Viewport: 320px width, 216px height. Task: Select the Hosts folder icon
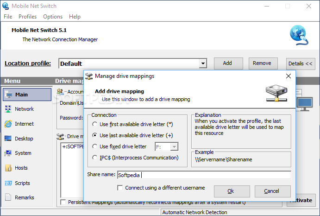click(x=9, y=168)
